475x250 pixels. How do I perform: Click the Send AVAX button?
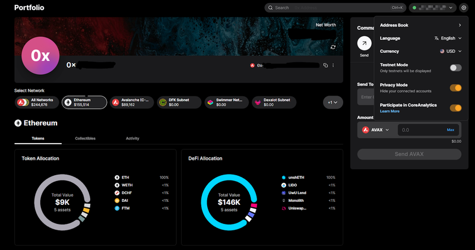[409, 154]
